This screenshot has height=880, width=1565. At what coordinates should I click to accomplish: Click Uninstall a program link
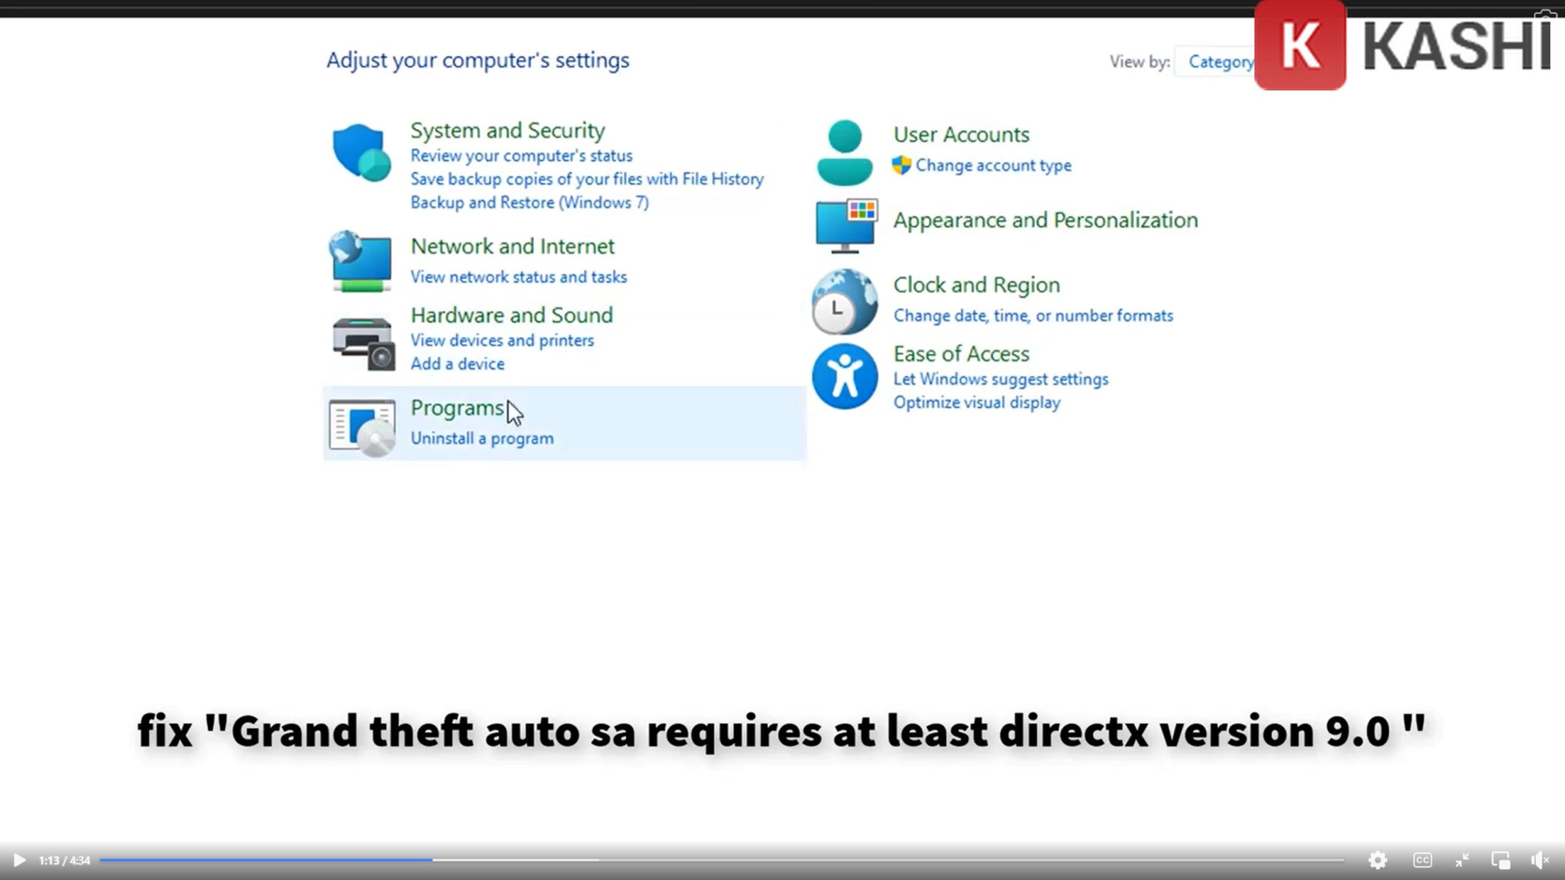[482, 439]
